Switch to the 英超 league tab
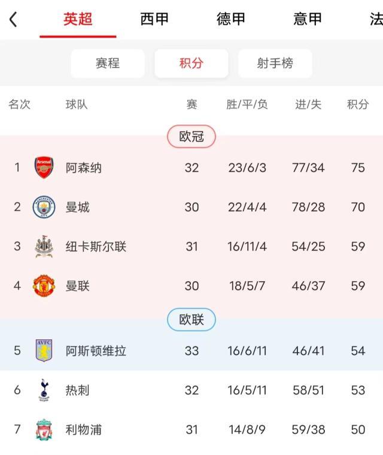Viewport: 383px width, 455px height. click(x=78, y=19)
